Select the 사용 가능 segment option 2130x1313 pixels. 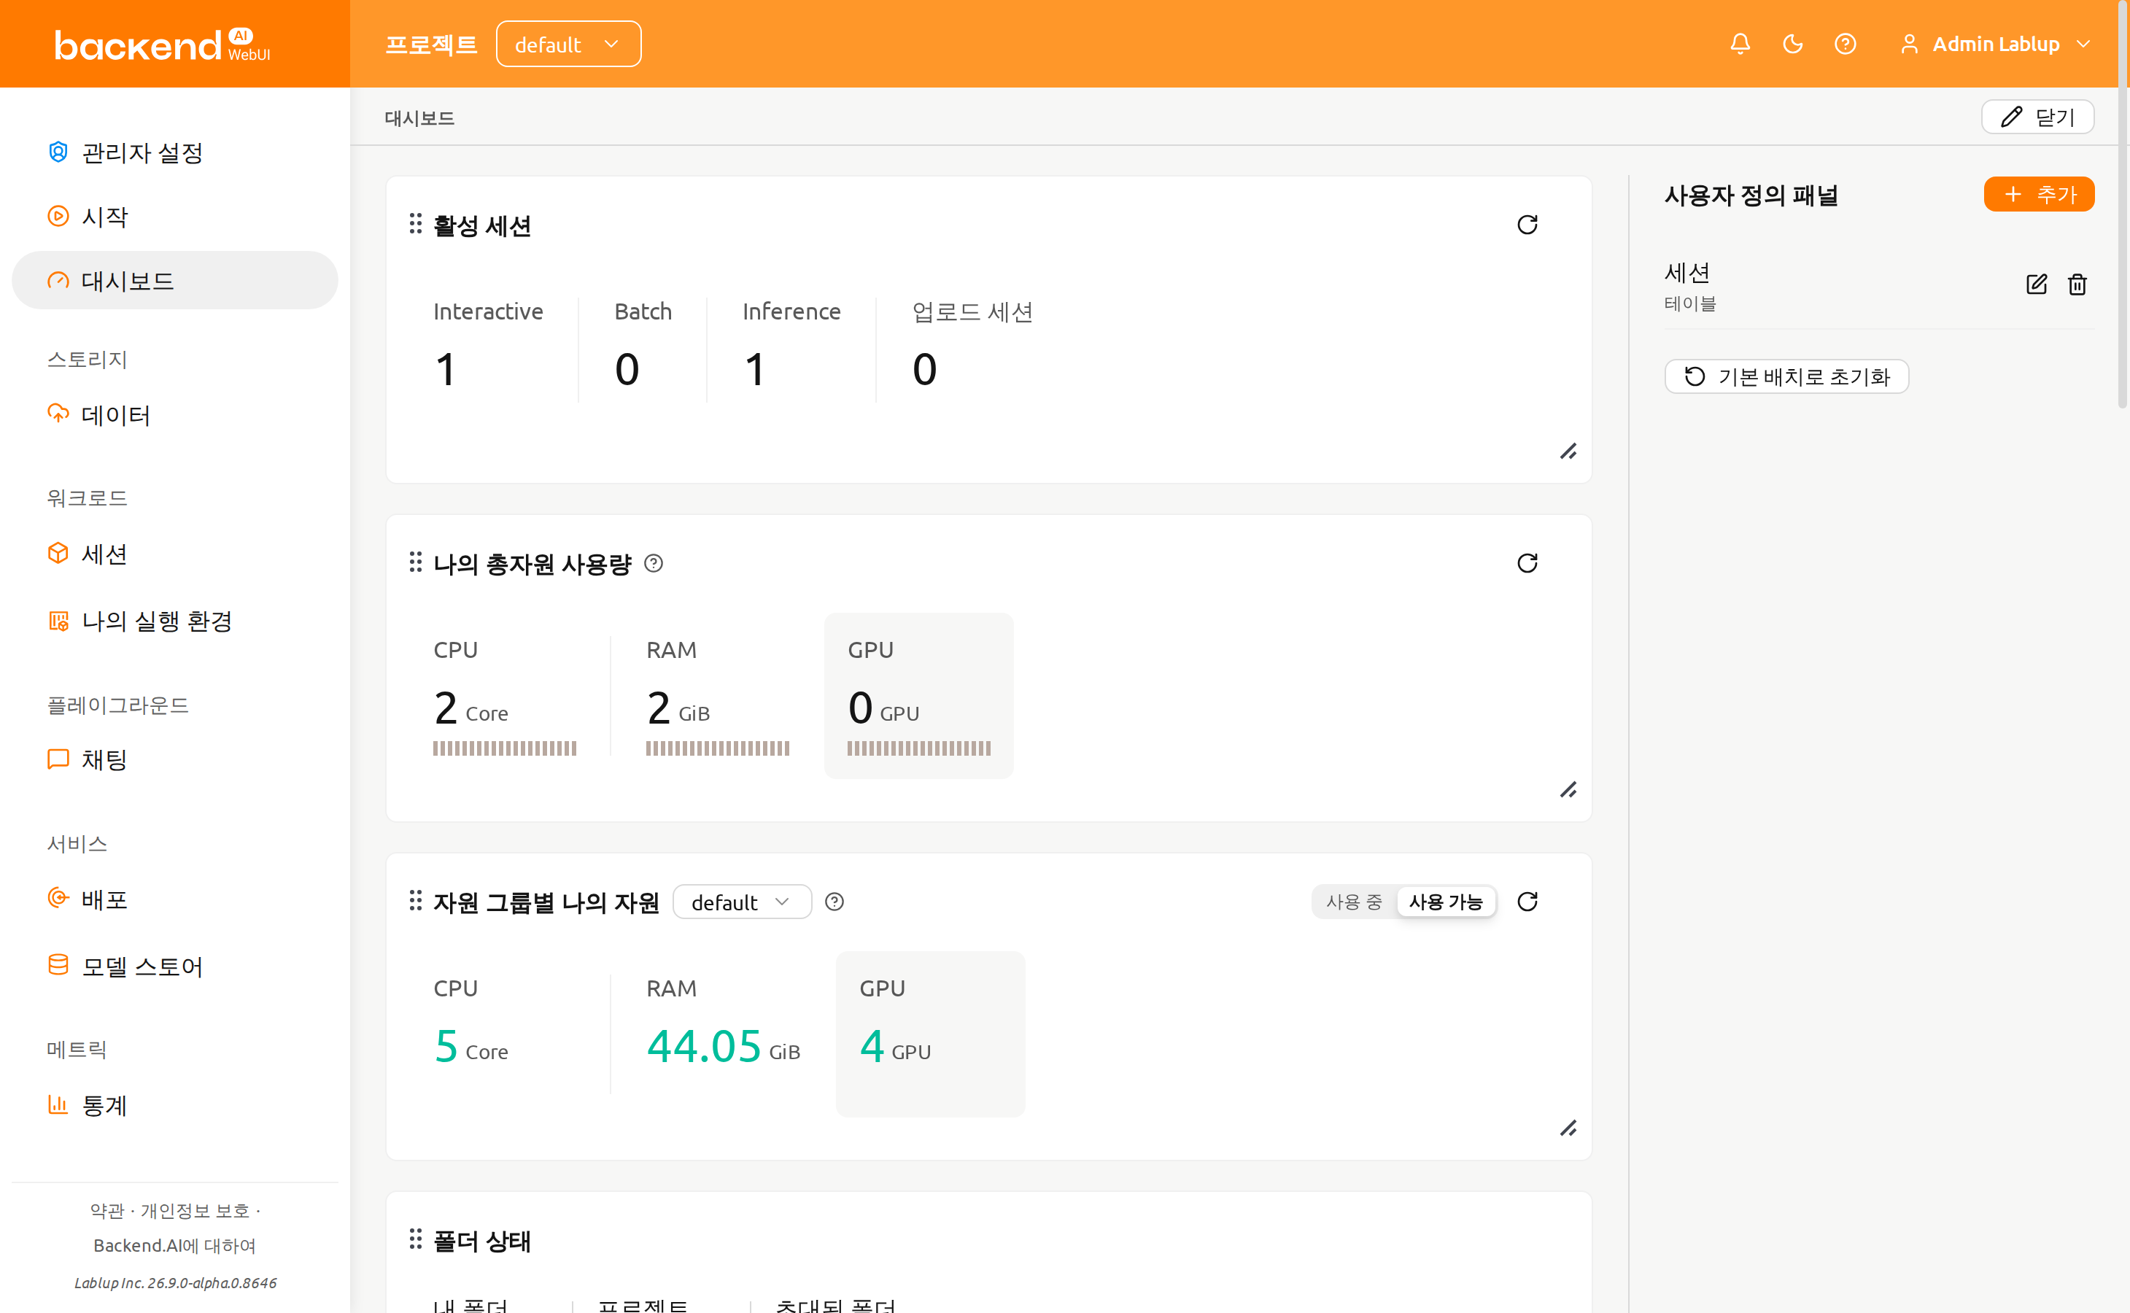point(1446,902)
